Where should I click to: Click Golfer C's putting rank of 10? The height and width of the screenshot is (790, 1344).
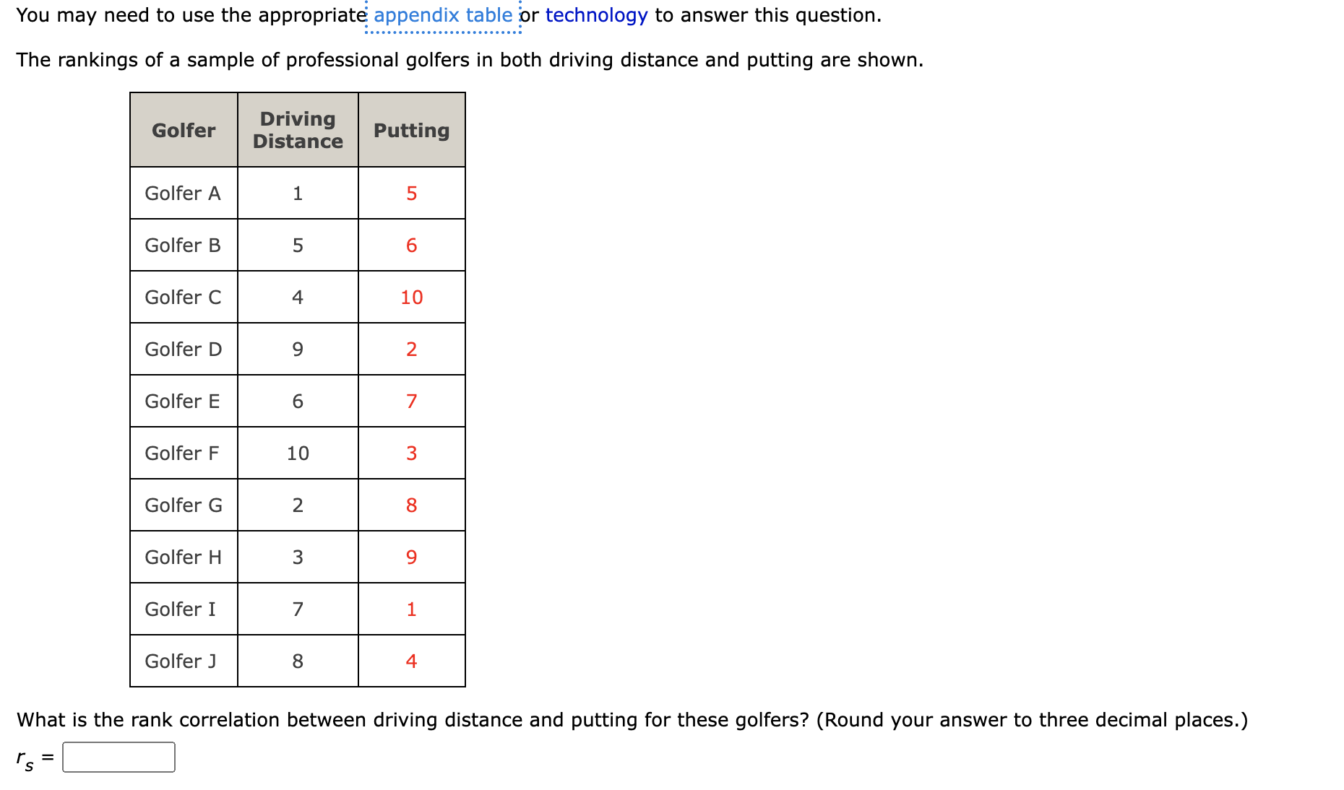410,297
